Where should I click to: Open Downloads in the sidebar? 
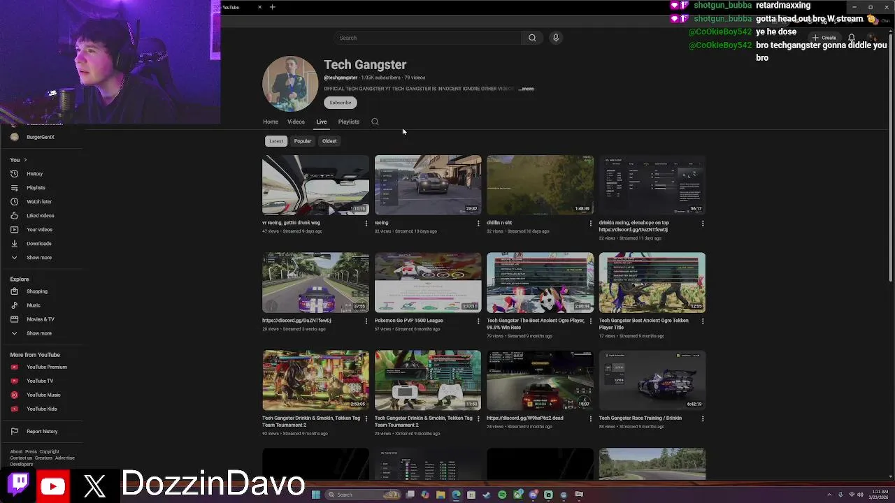point(38,243)
